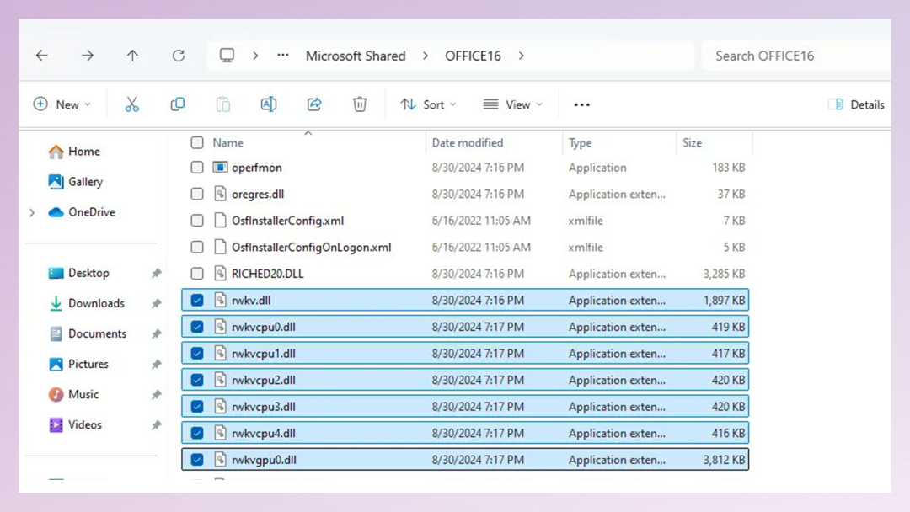Click the Cut scissors icon
Image resolution: width=910 pixels, height=512 pixels.
tap(131, 104)
